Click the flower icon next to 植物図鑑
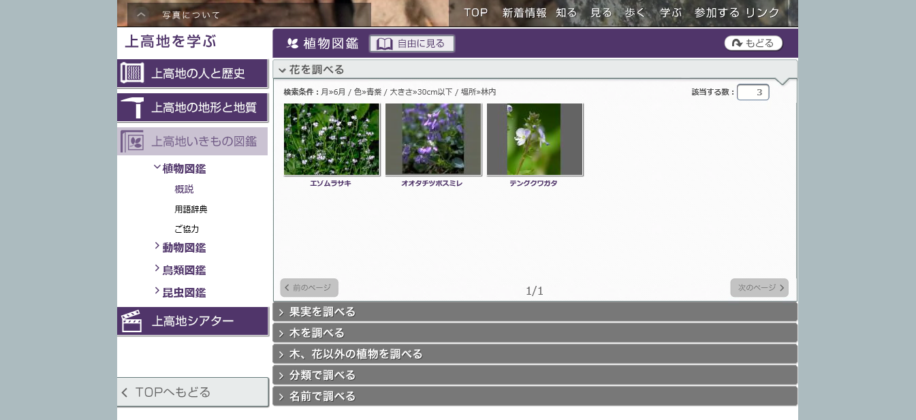Image resolution: width=916 pixels, height=420 pixels. pyautogui.click(x=293, y=44)
